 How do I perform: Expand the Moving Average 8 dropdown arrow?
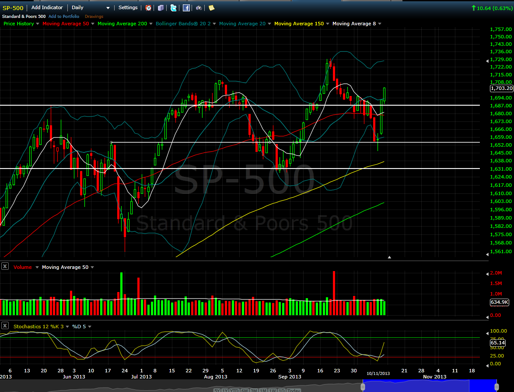coord(380,24)
